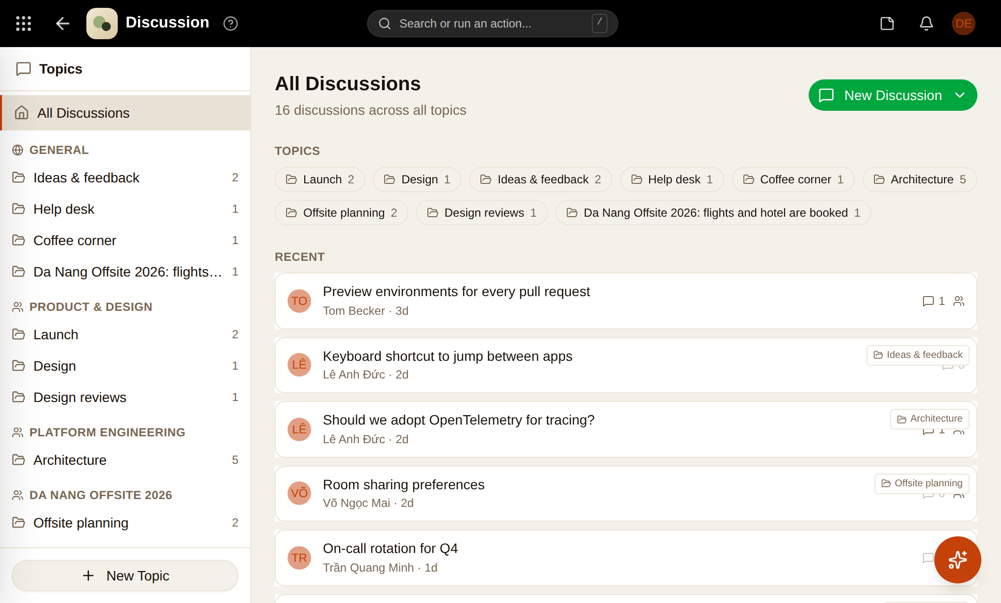The image size is (1001, 603).
Task: Open Launch topic in sidebar
Action: pos(125,334)
